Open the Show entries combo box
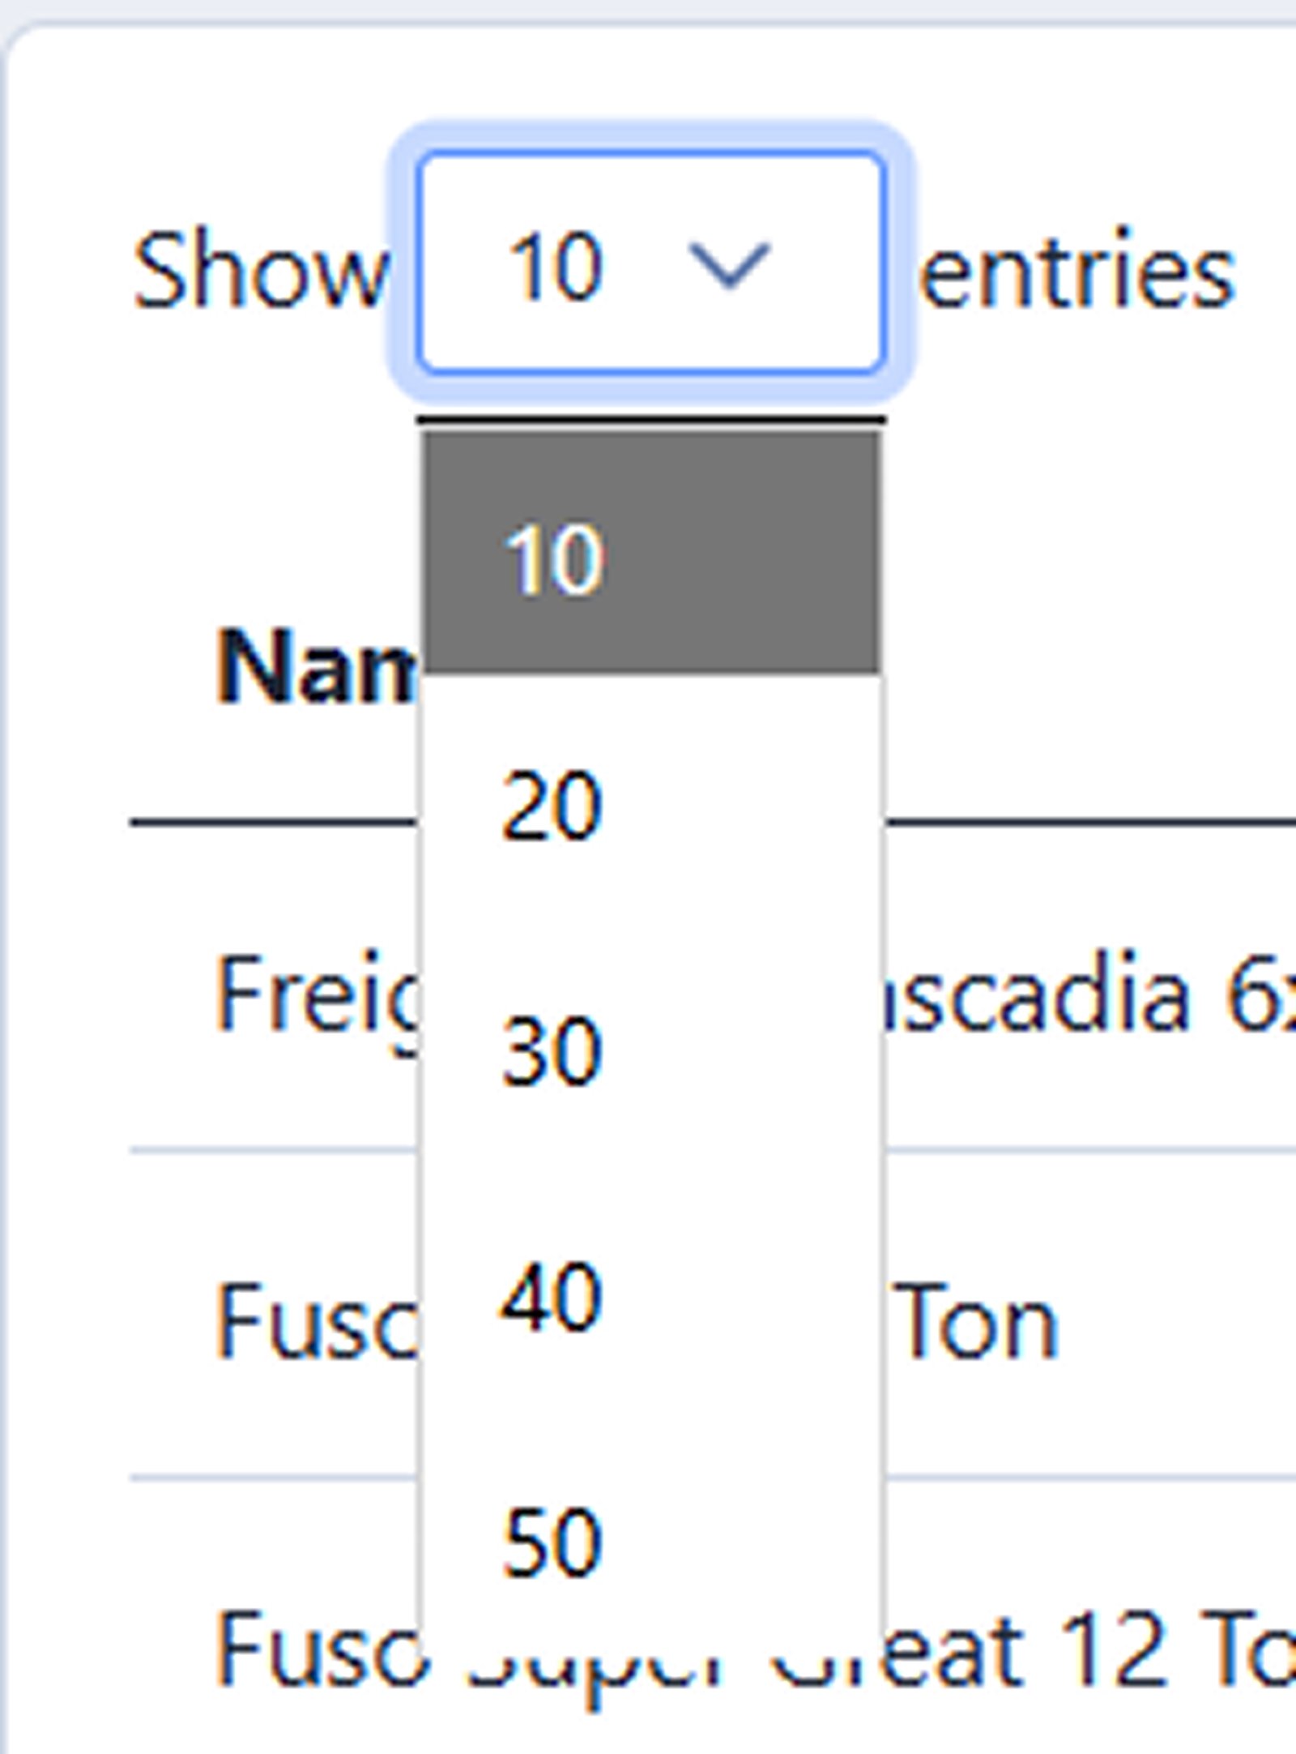The image size is (1296, 1754). point(648,259)
